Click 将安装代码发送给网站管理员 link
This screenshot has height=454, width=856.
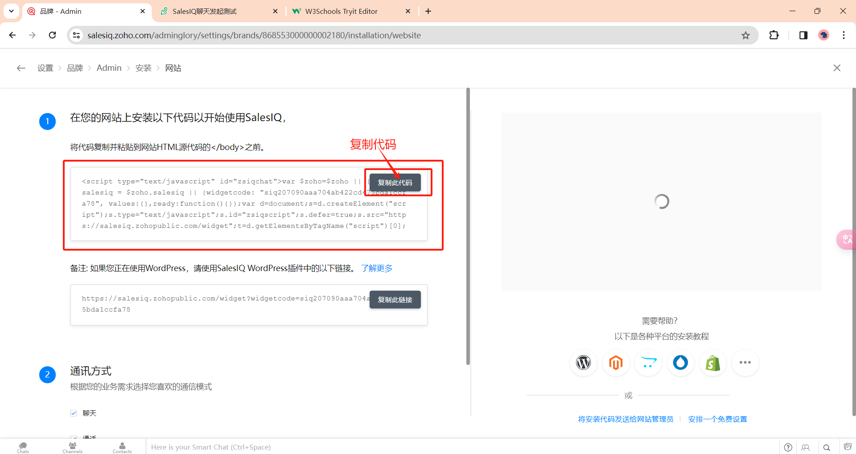tap(626, 419)
